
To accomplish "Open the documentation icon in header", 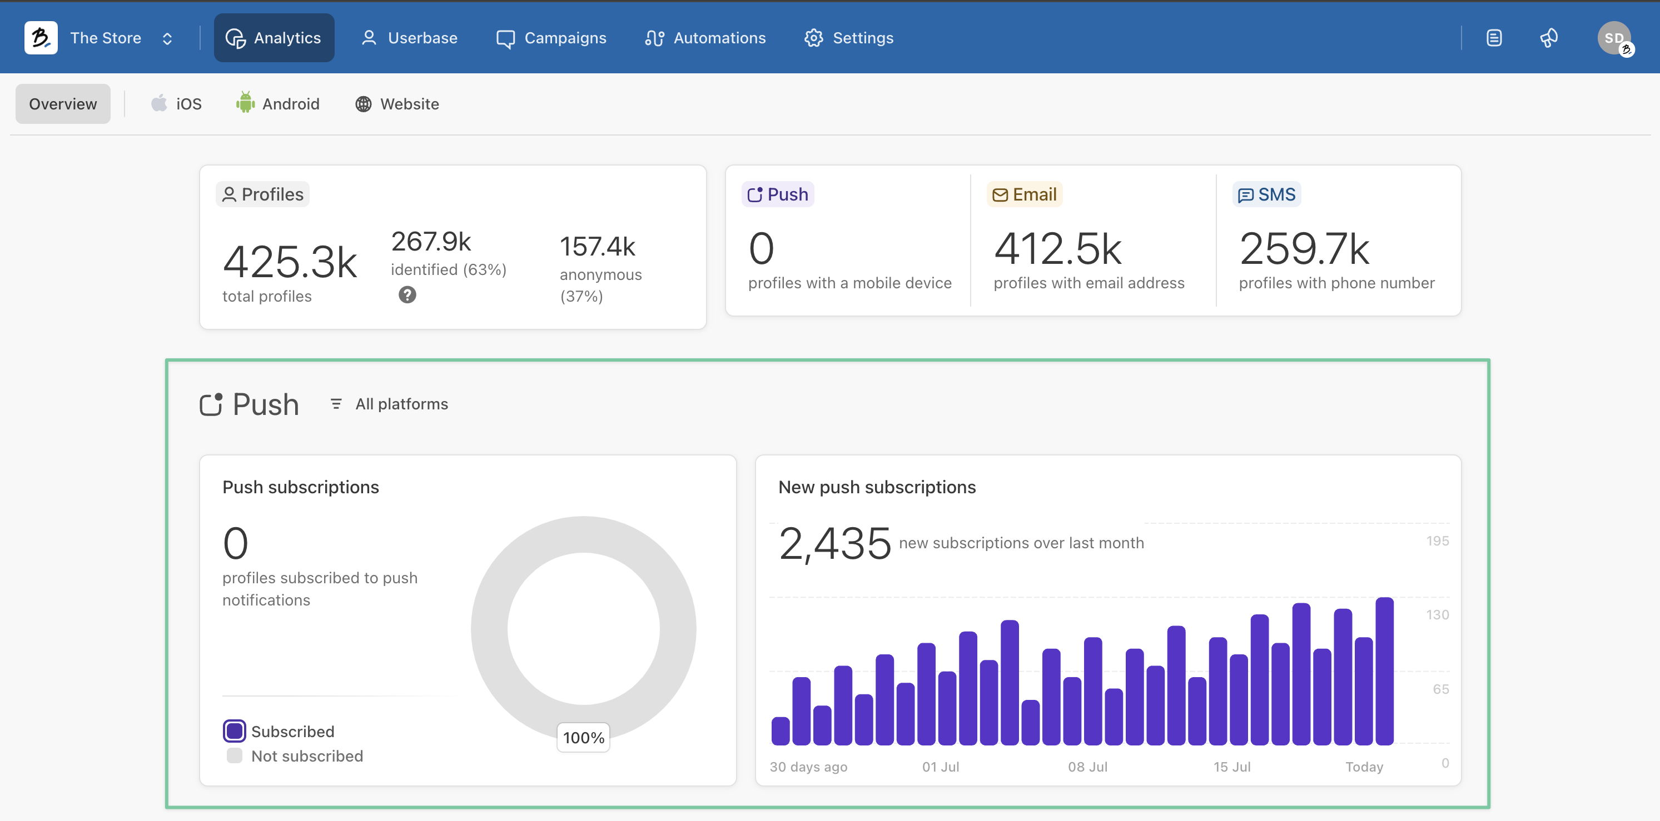I will click(1494, 37).
